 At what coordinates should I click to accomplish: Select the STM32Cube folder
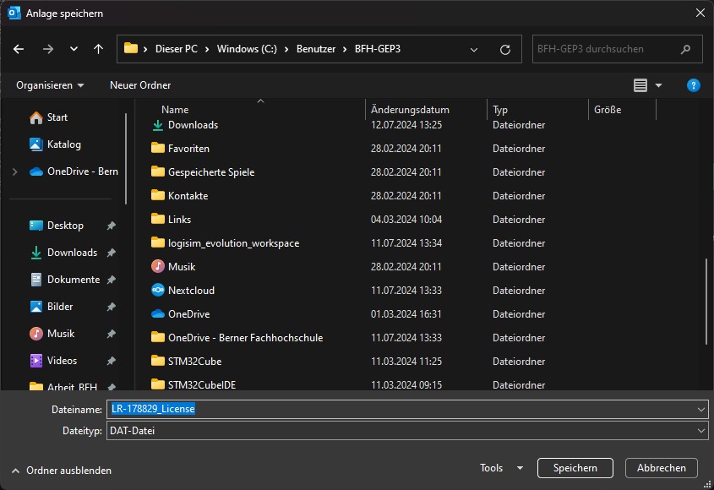186,362
